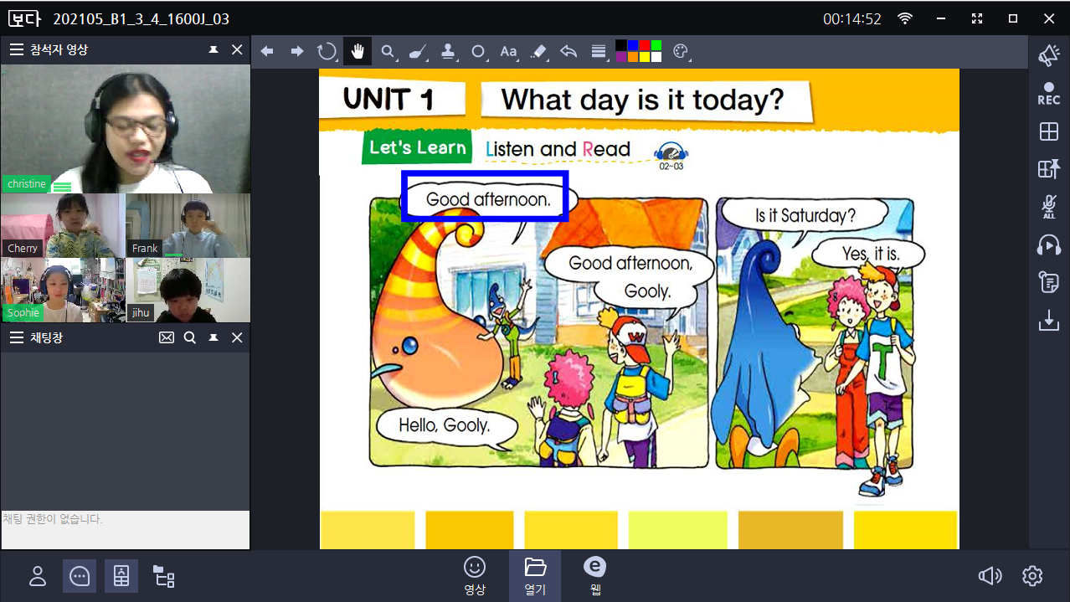Open the color palette picker
The height and width of the screenshot is (602, 1070).
coord(680,51)
